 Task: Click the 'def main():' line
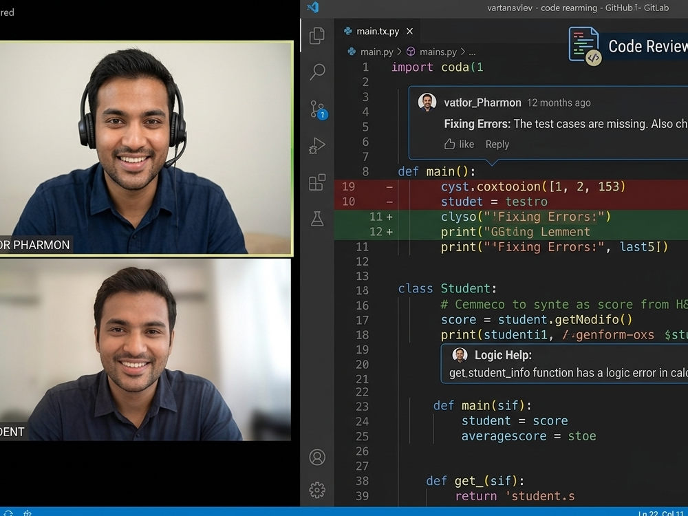[437, 171]
